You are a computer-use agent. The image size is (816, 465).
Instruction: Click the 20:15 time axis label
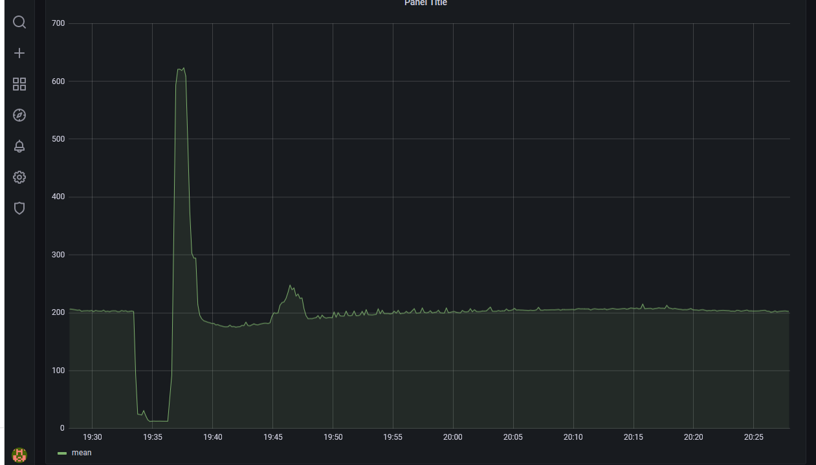(634, 437)
